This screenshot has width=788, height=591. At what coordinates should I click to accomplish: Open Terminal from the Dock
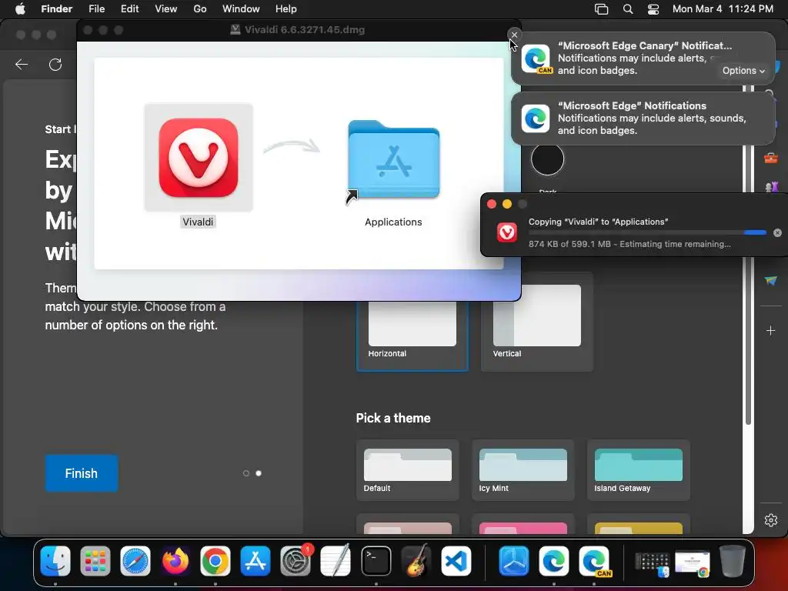click(x=376, y=561)
